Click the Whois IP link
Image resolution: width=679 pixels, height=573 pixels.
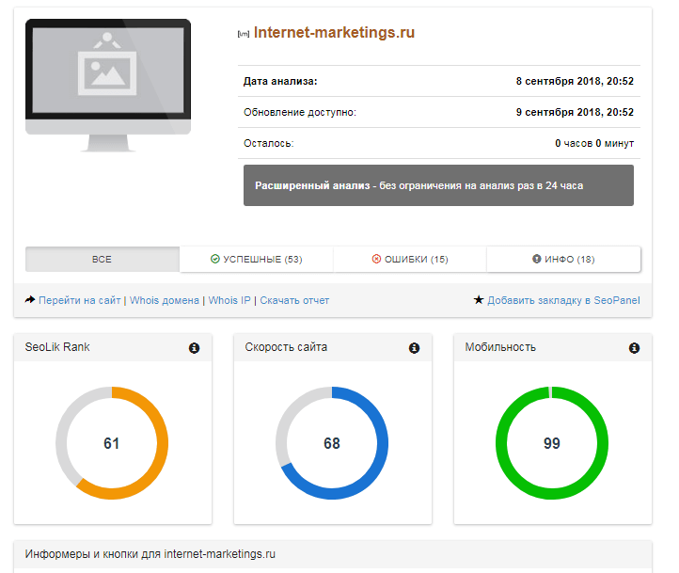(x=229, y=300)
